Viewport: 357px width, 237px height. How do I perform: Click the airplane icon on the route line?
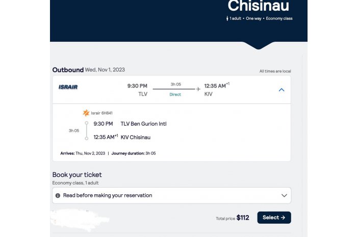click(198, 89)
